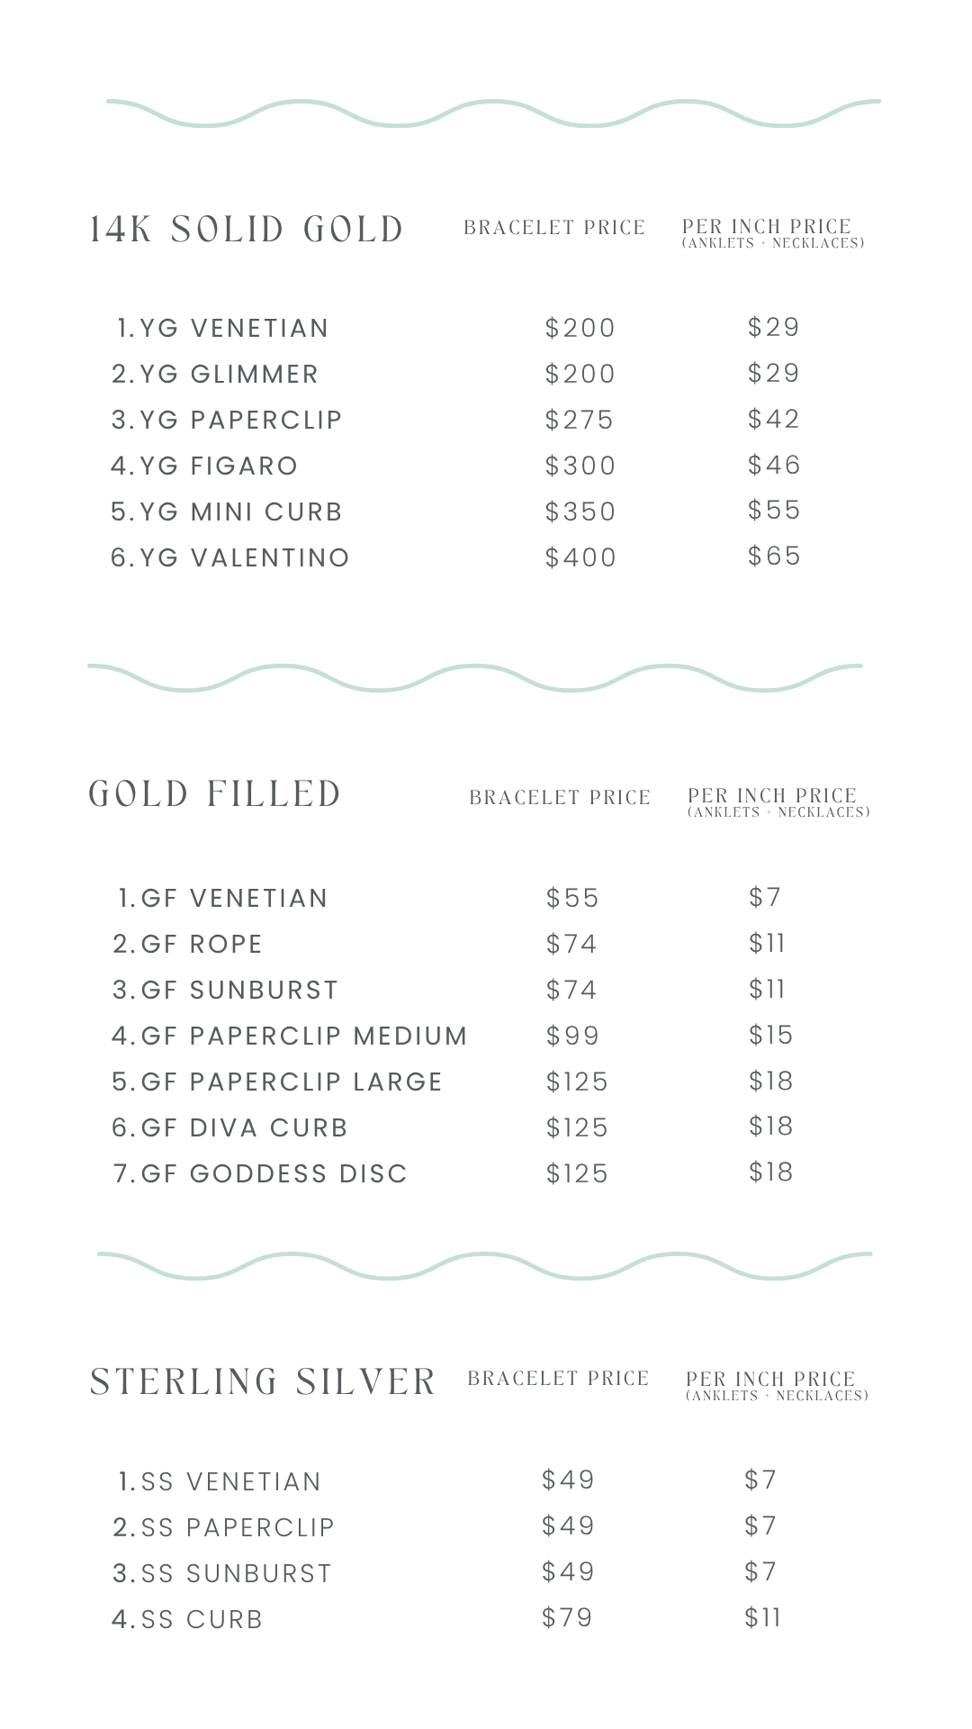This screenshot has height=1729, width=972.
Task: Select the SS Venetian item
Action: coord(220,1482)
